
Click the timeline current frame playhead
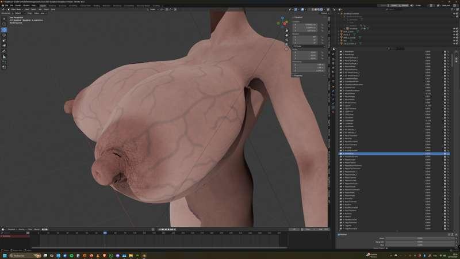tap(105, 233)
